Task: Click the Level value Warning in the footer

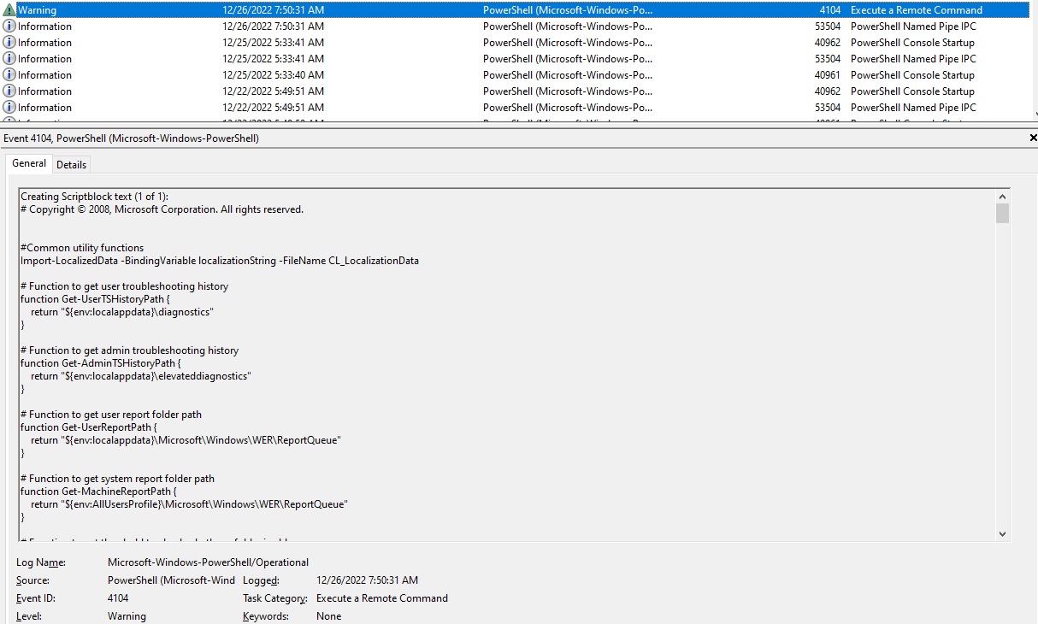Action: coord(127,616)
